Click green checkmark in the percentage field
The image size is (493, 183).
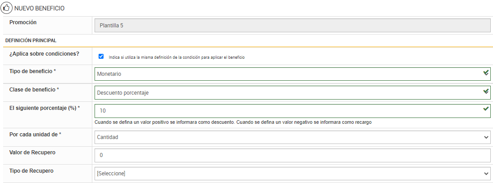pos(486,109)
